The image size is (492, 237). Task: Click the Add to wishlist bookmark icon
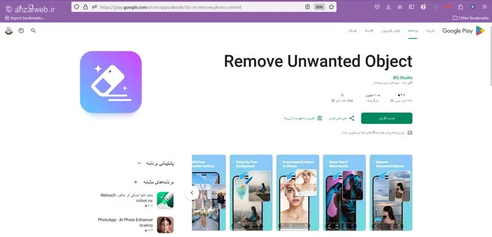tap(319, 118)
